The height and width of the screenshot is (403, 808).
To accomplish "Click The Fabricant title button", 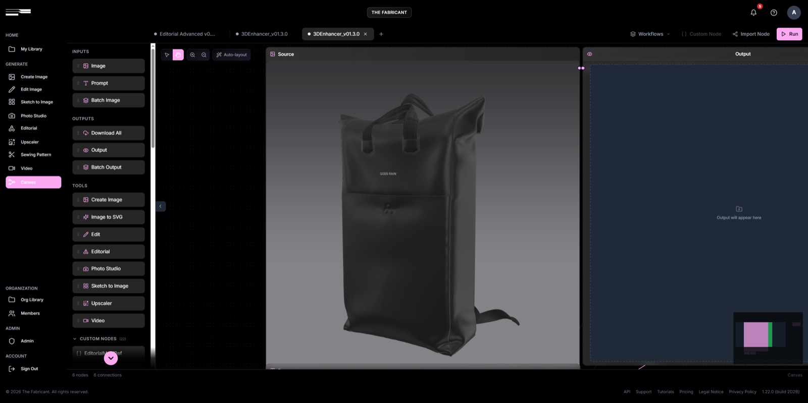I will (389, 13).
